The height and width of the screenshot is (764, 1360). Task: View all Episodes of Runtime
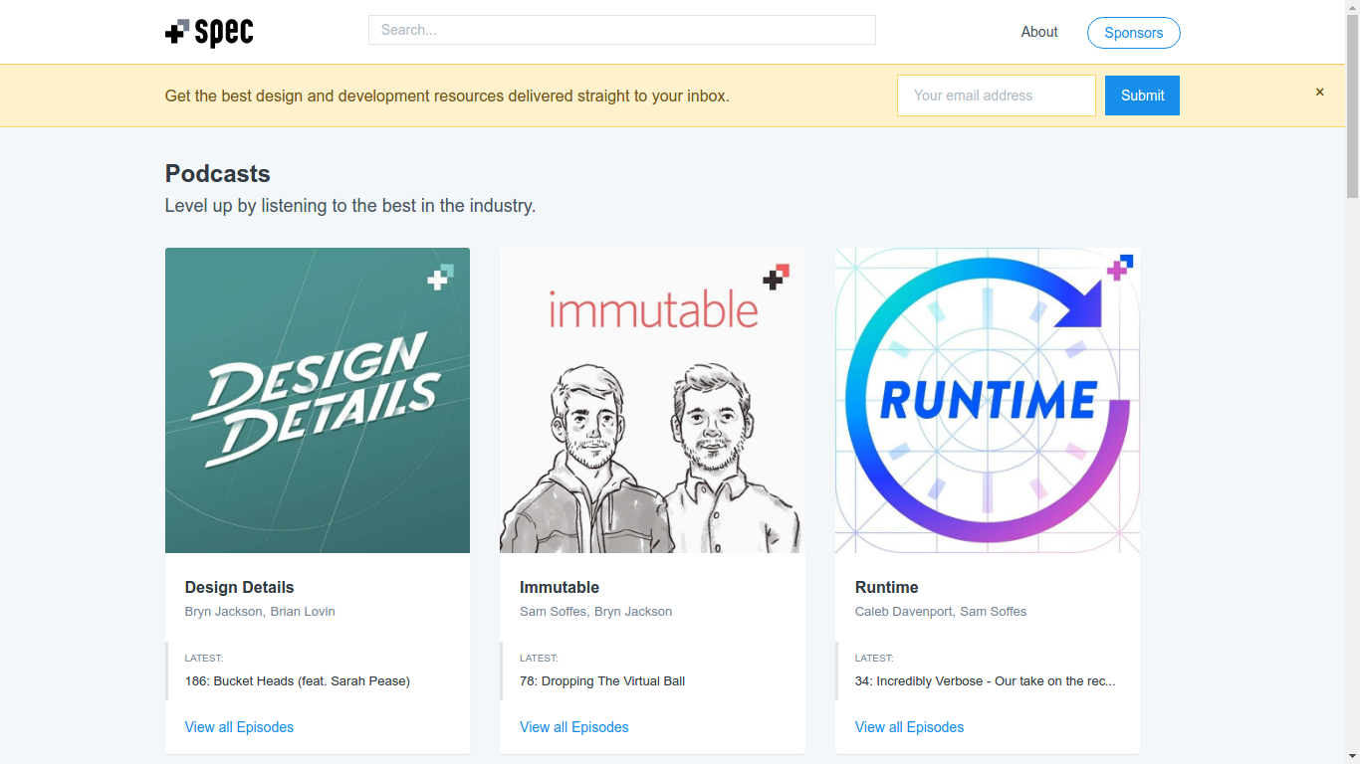[x=909, y=727]
